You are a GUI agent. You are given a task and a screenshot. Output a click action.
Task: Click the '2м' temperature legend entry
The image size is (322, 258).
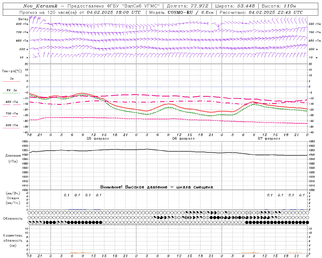(12, 79)
